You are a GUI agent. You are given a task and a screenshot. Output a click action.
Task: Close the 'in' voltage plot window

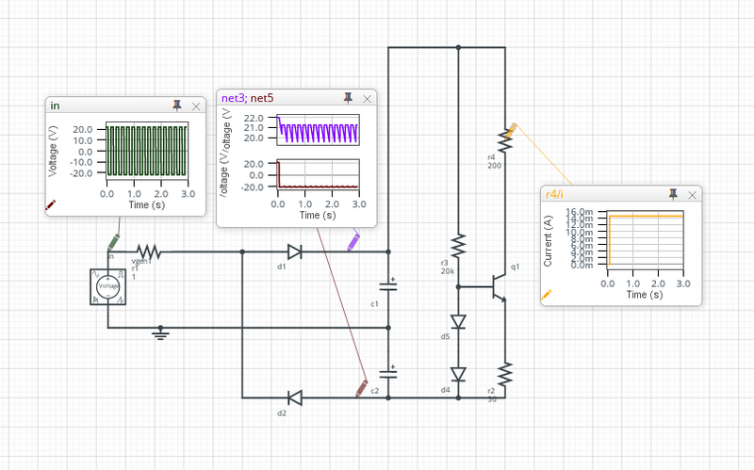tap(196, 106)
